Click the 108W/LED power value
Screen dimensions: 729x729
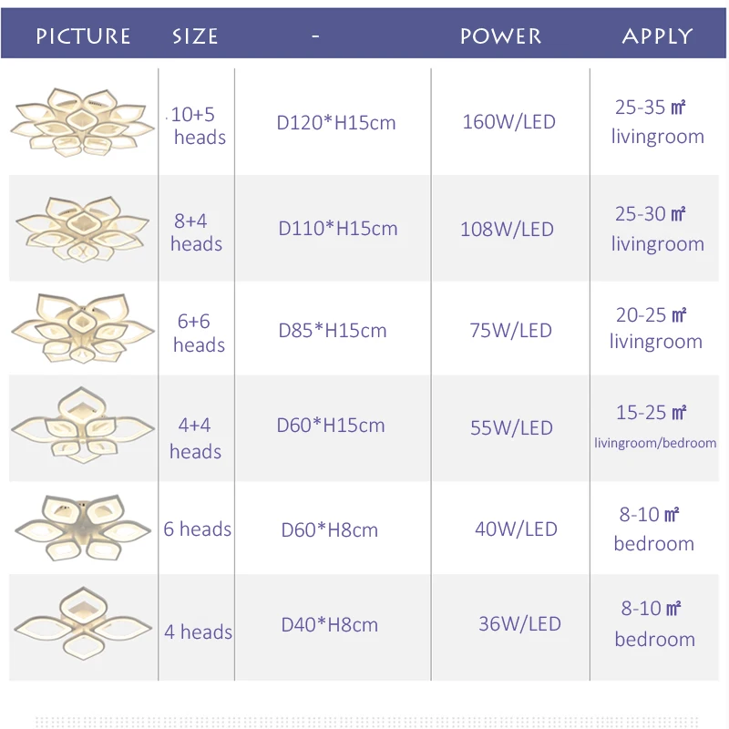click(508, 230)
